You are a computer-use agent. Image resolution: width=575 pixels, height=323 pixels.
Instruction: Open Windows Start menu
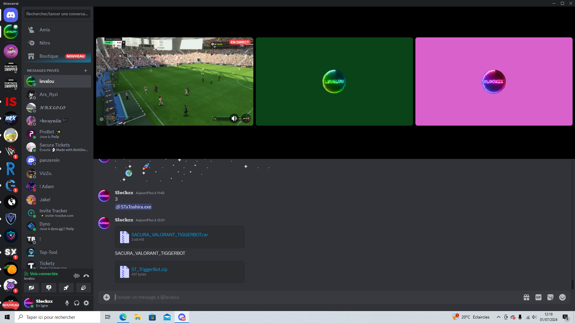tap(7, 317)
